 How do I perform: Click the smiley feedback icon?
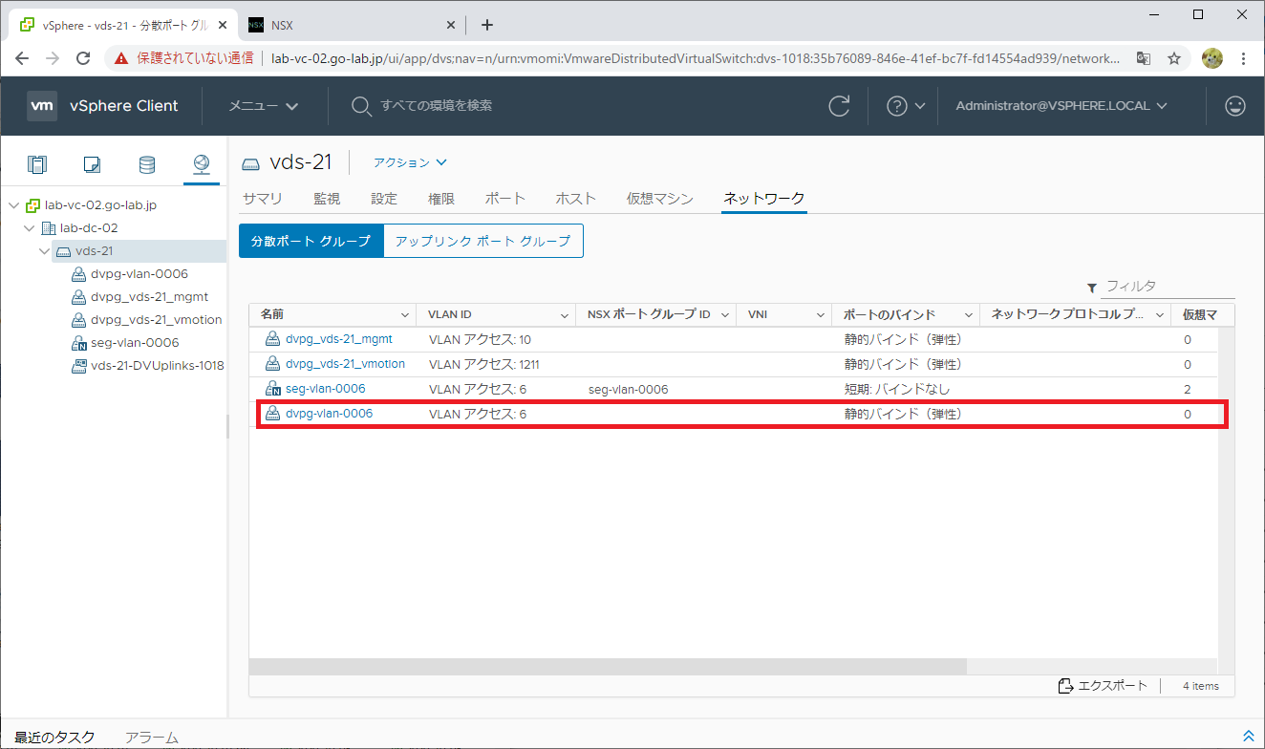(1235, 106)
